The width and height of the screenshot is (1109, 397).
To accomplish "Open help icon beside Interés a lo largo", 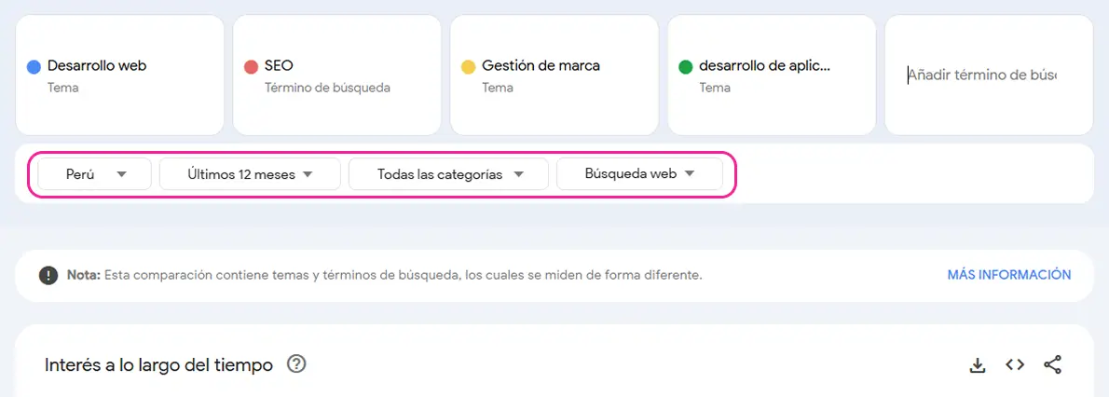I will click(x=296, y=364).
